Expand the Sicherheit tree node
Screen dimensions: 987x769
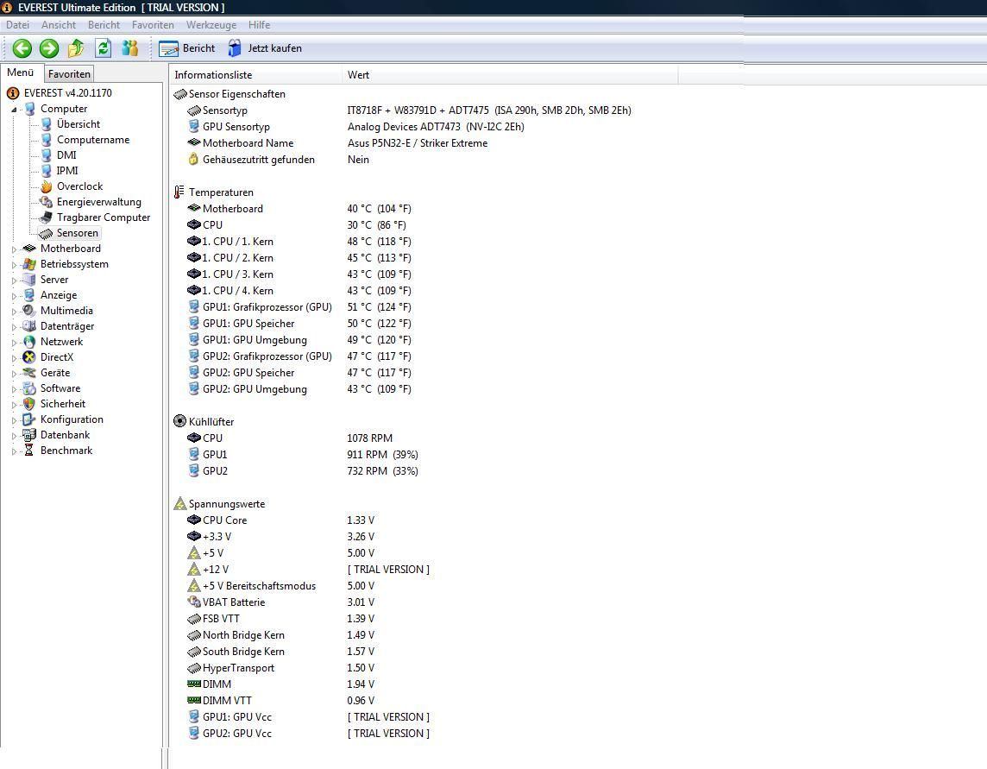coord(14,404)
